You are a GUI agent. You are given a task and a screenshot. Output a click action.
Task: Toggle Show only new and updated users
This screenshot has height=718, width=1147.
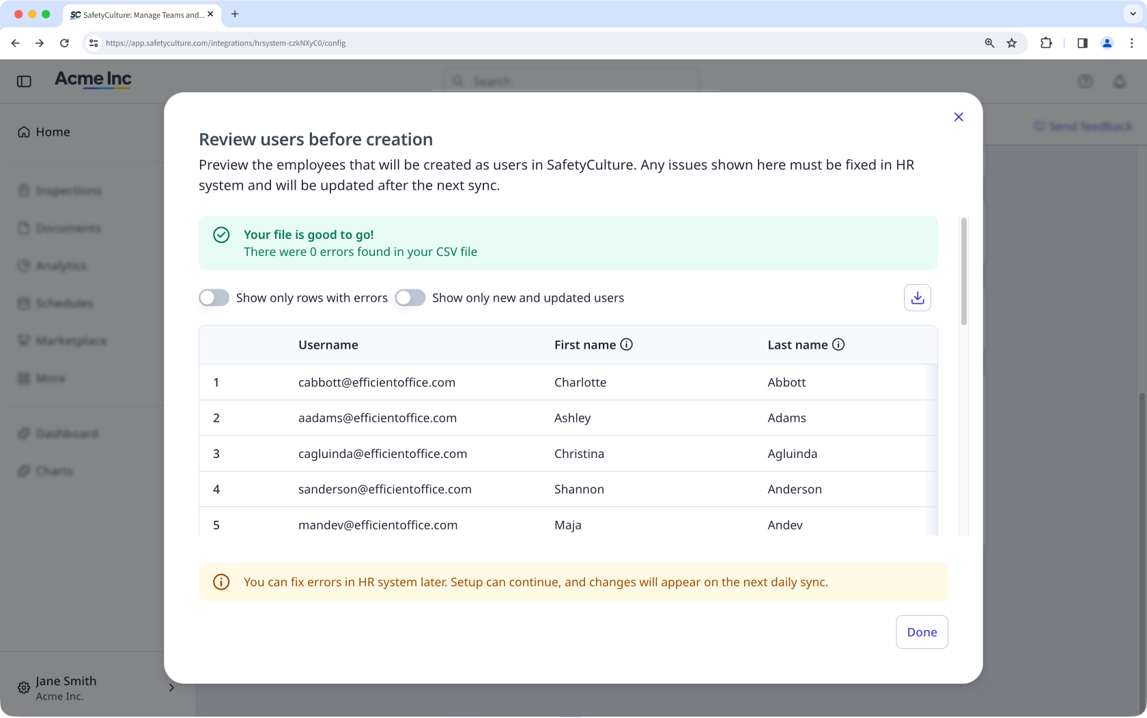[410, 298]
